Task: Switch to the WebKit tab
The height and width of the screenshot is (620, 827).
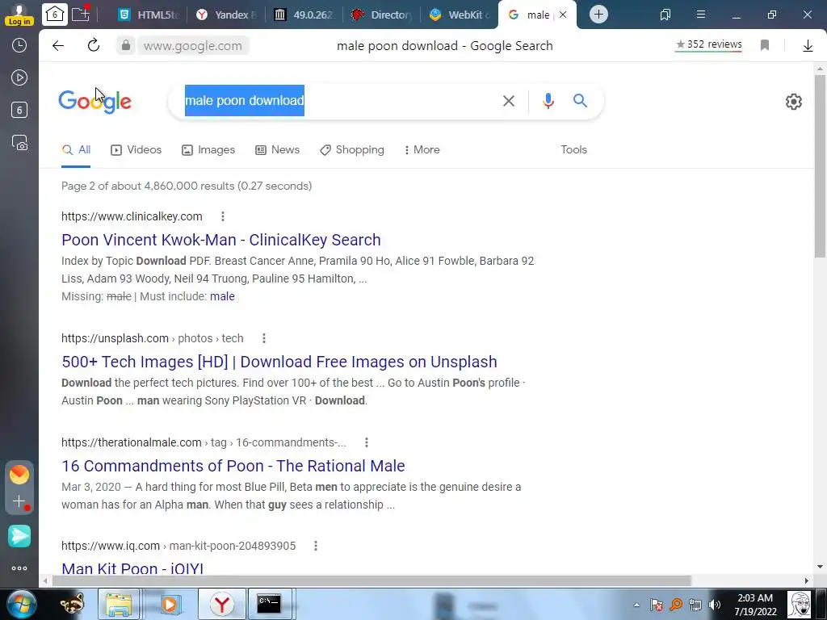Action: (x=460, y=15)
